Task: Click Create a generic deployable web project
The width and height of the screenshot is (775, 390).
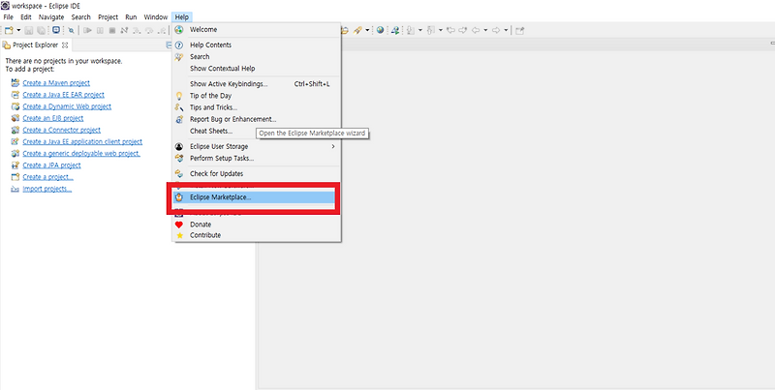Action: click(81, 154)
